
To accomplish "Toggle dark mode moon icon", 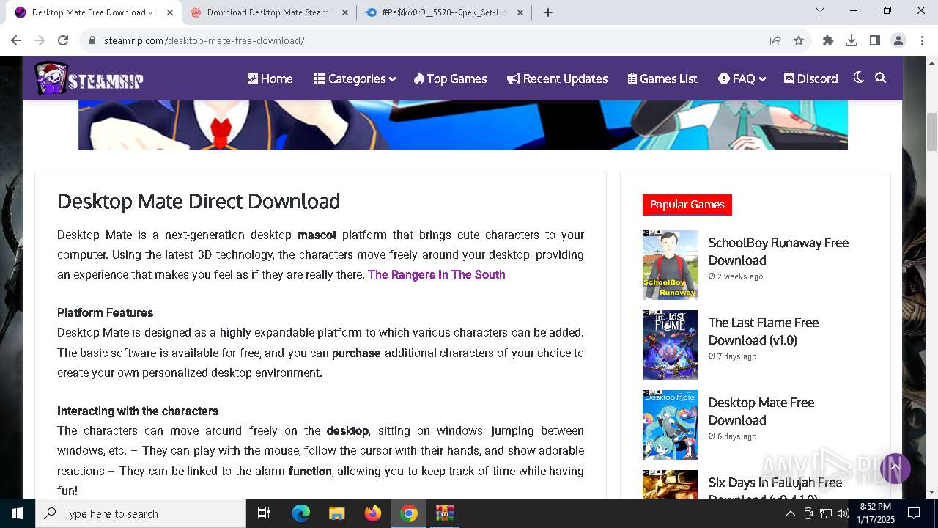I will 859,78.
